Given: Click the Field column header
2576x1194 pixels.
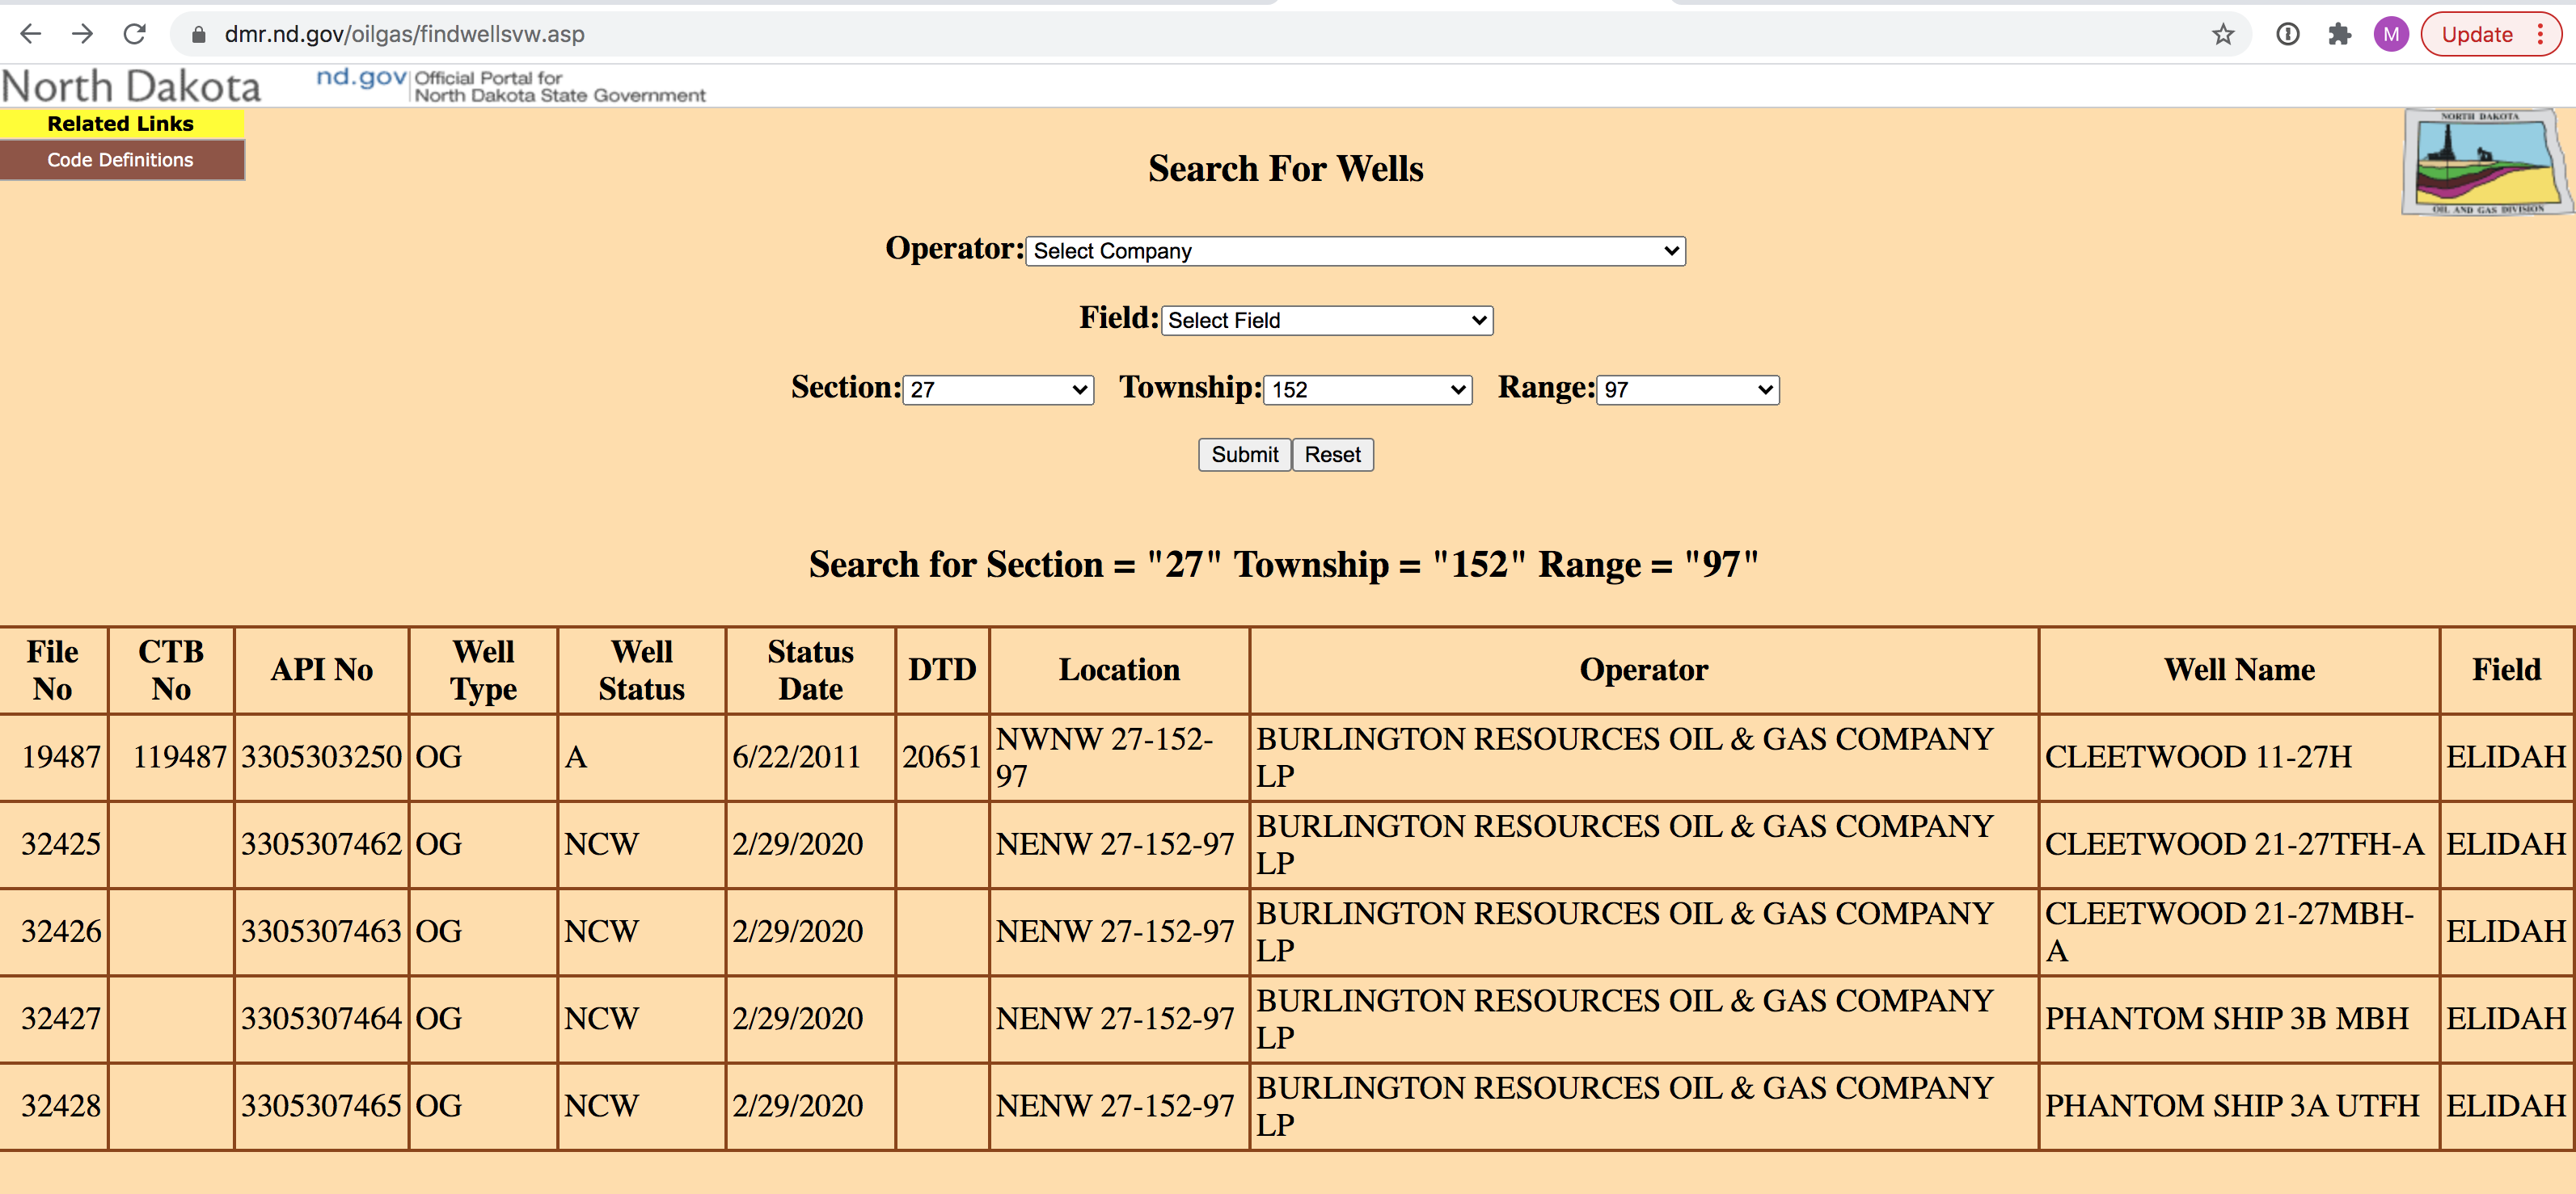Looking at the screenshot, I should pyautogui.click(x=2506, y=671).
